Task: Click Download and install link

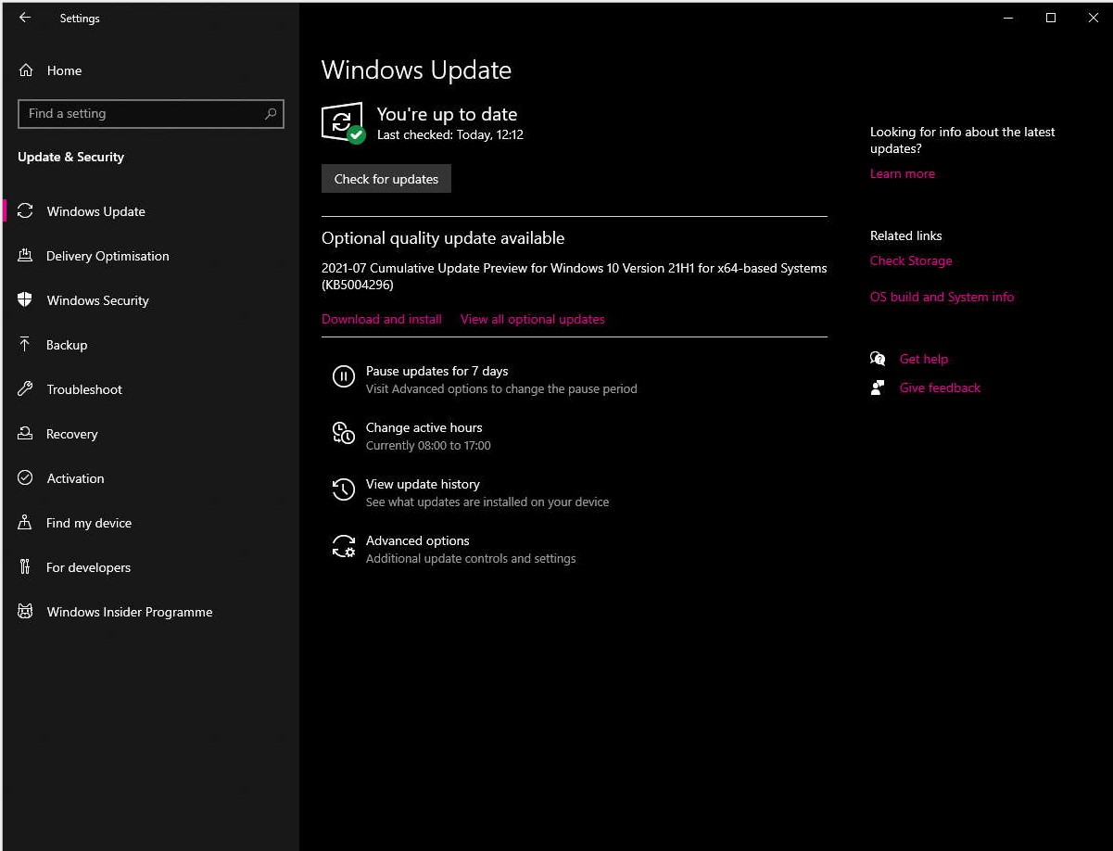Action: (x=382, y=319)
